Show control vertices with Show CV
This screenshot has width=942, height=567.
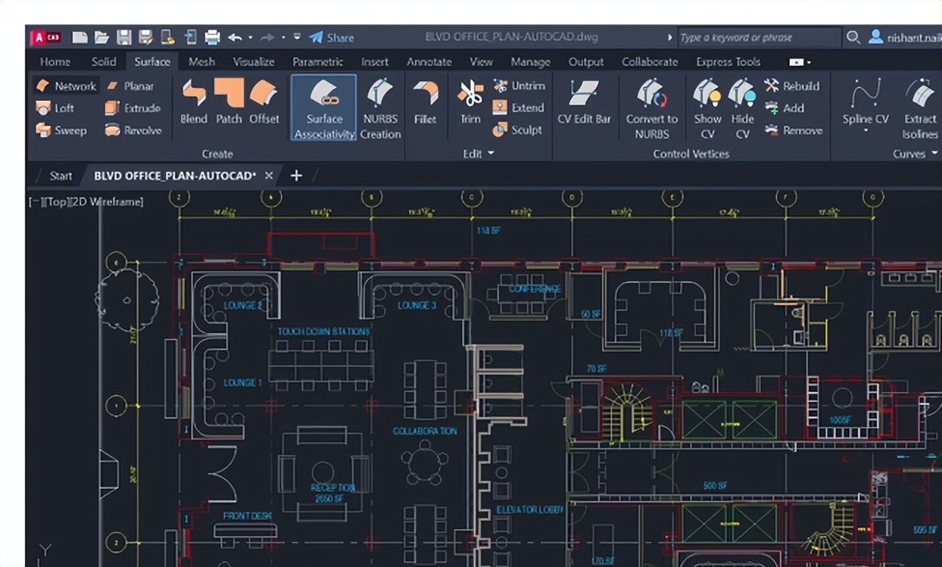[707, 108]
